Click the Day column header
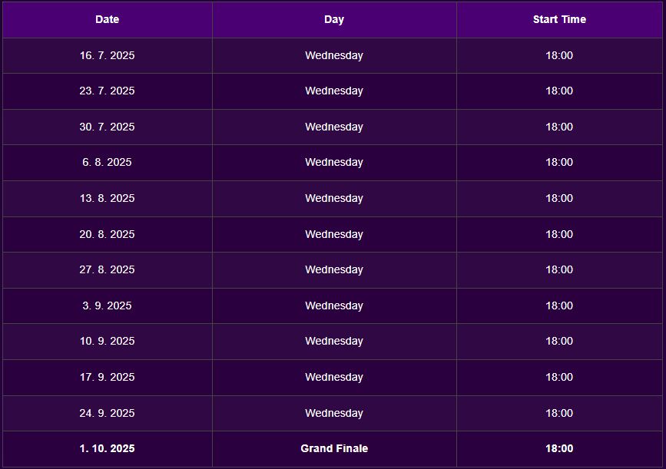This screenshot has width=666, height=469. click(334, 20)
